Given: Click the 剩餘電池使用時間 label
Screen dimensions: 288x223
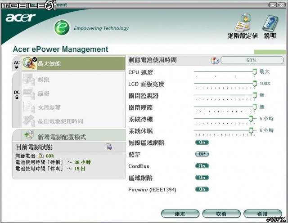Looking at the screenshot, I should (153, 60).
